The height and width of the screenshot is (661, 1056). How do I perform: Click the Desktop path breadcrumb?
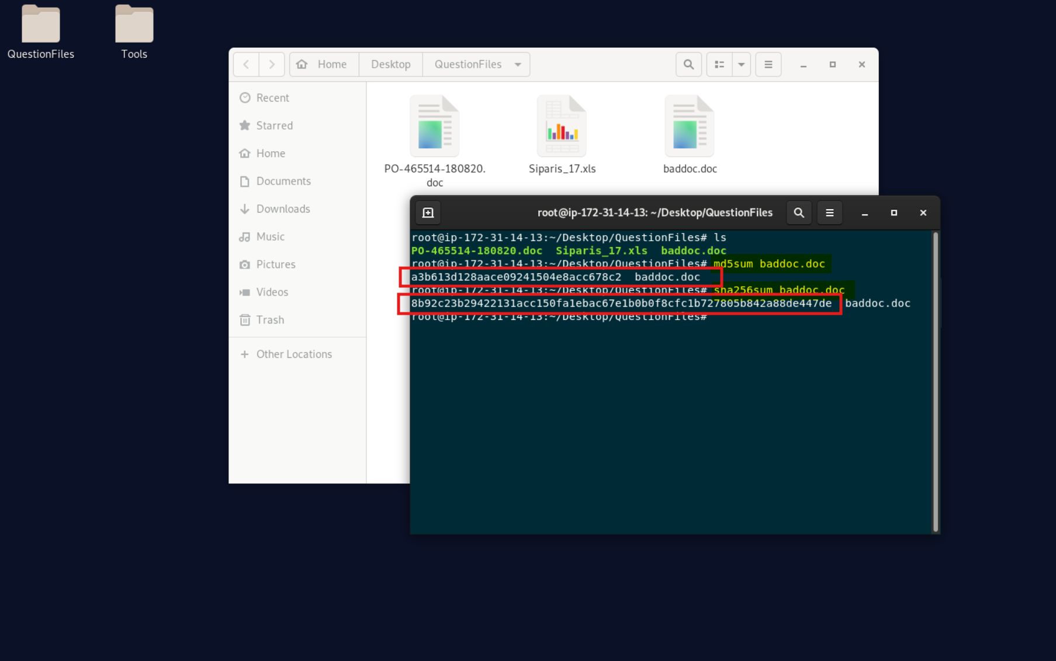pyautogui.click(x=391, y=64)
